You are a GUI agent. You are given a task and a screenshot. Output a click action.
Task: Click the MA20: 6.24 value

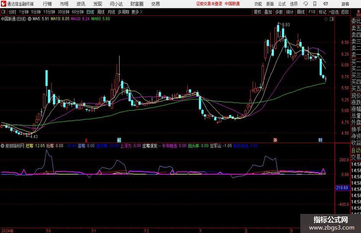[x=80, y=19]
